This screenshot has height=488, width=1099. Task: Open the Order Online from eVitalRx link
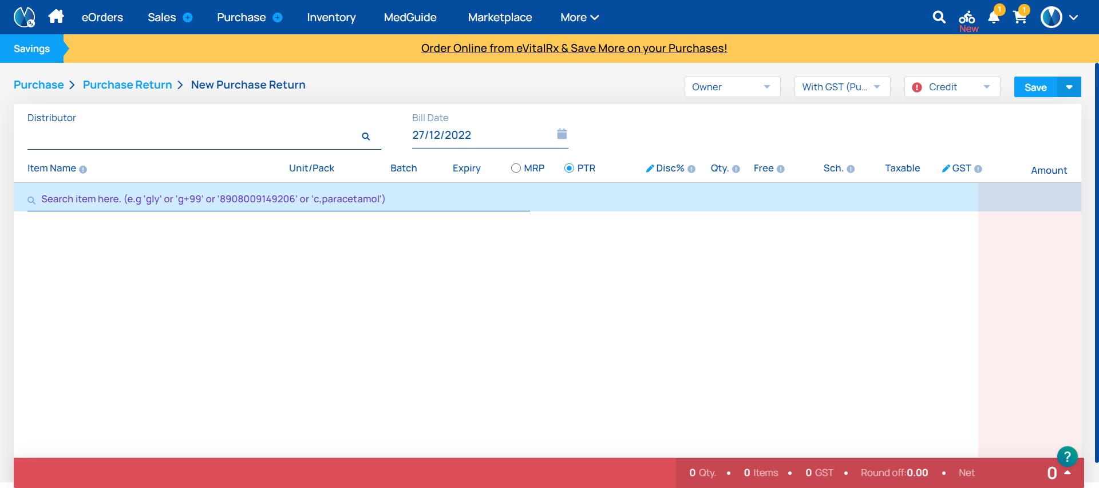pos(574,49)
